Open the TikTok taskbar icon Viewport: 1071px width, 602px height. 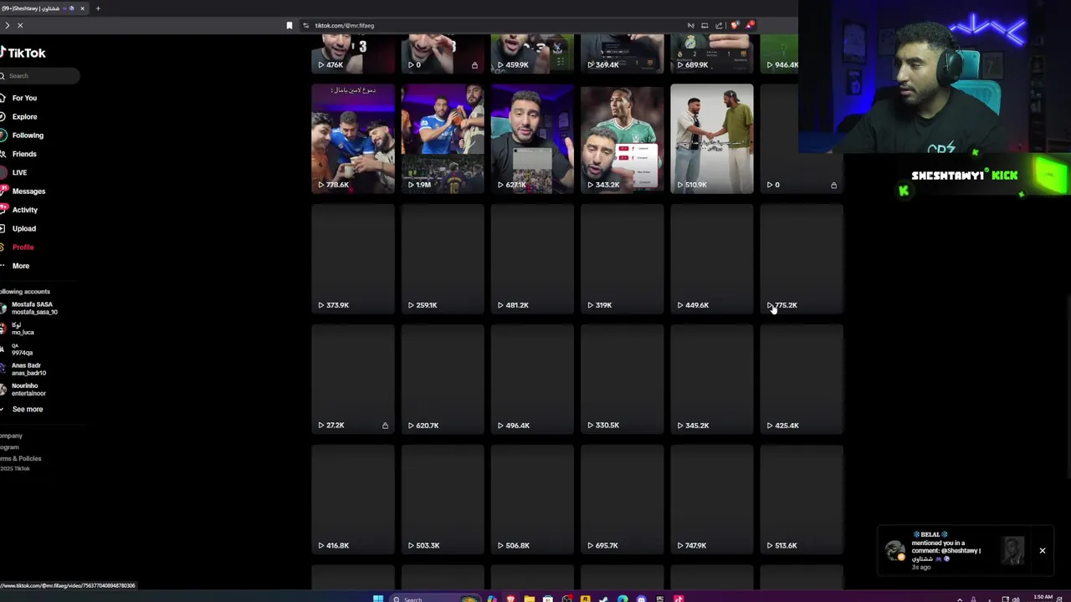679,599
